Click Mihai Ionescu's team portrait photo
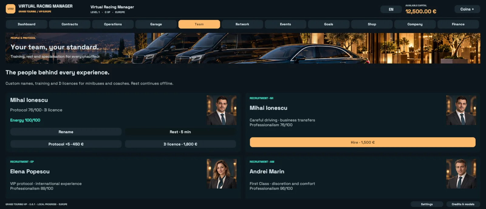This screenshot has width=486, height=209. [221, 110]
